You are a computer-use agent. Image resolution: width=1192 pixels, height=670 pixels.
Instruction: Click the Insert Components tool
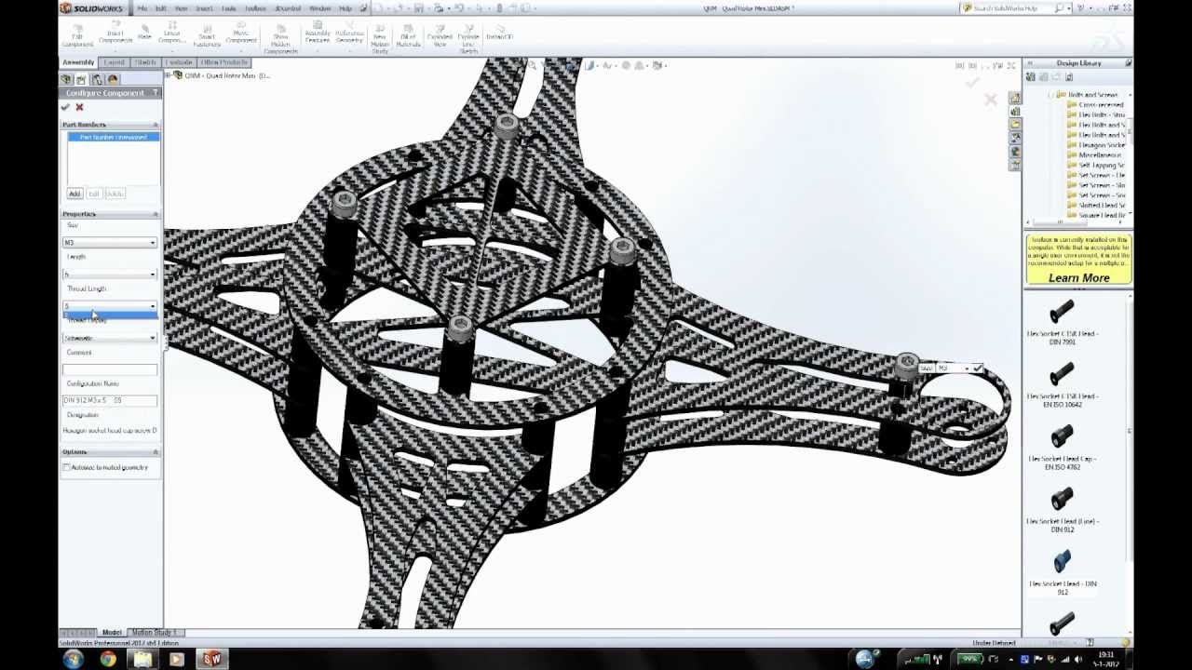point(115,35)
